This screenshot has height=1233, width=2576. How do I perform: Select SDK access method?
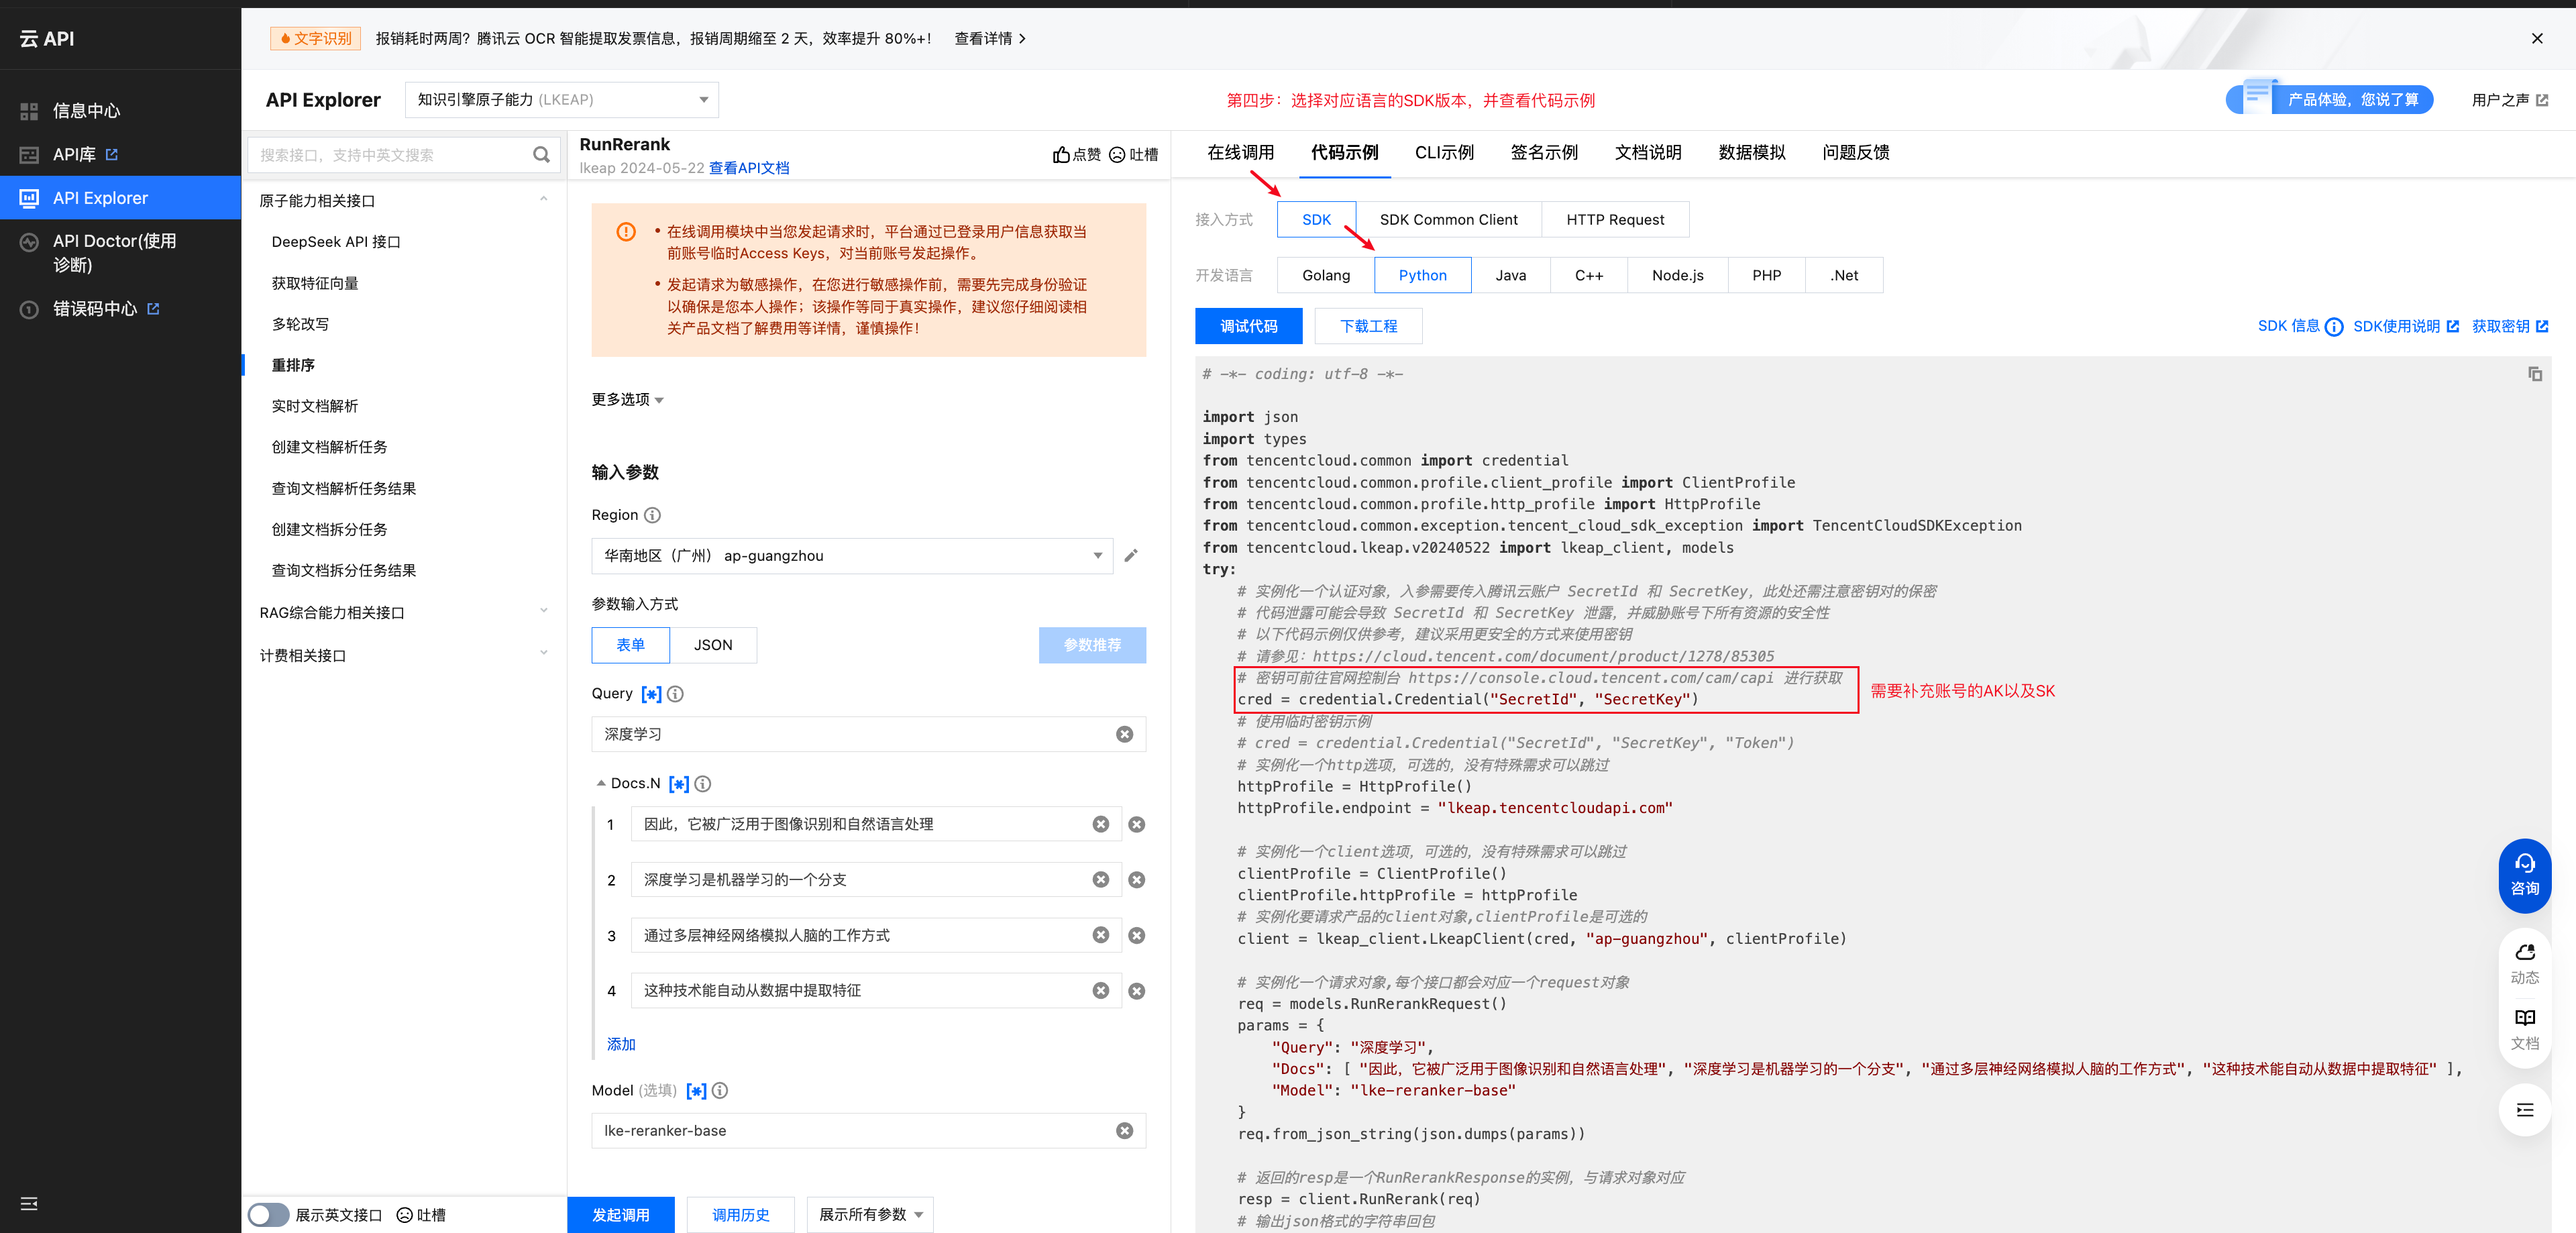[1316, 220]
